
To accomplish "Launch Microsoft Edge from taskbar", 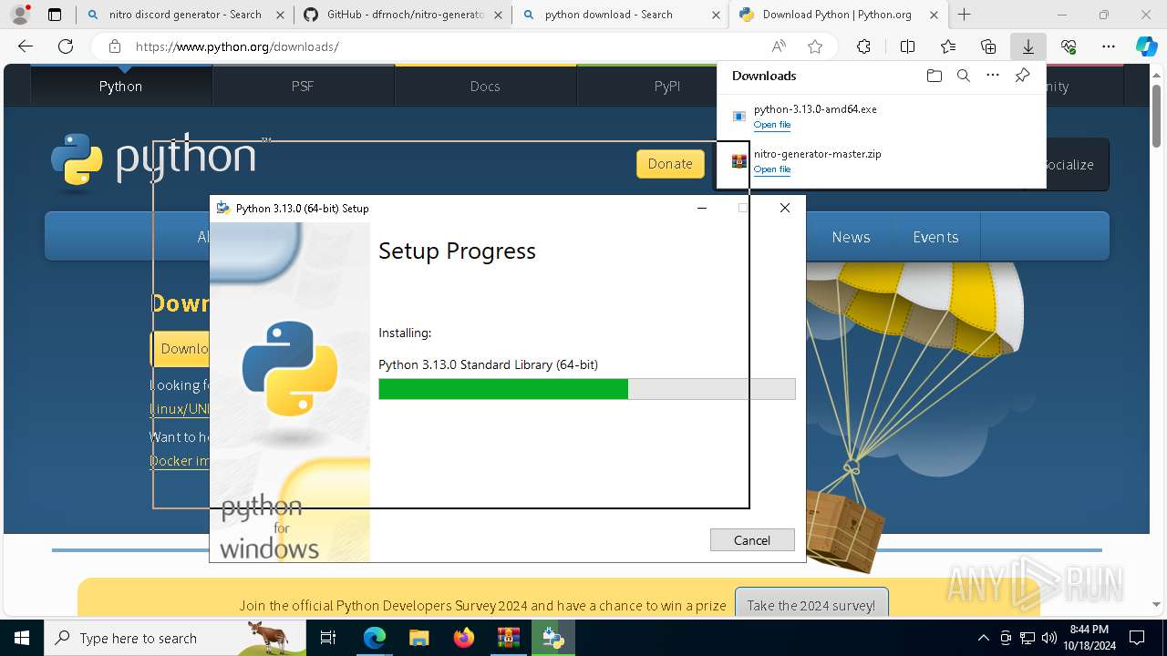I will pos(375,638).
